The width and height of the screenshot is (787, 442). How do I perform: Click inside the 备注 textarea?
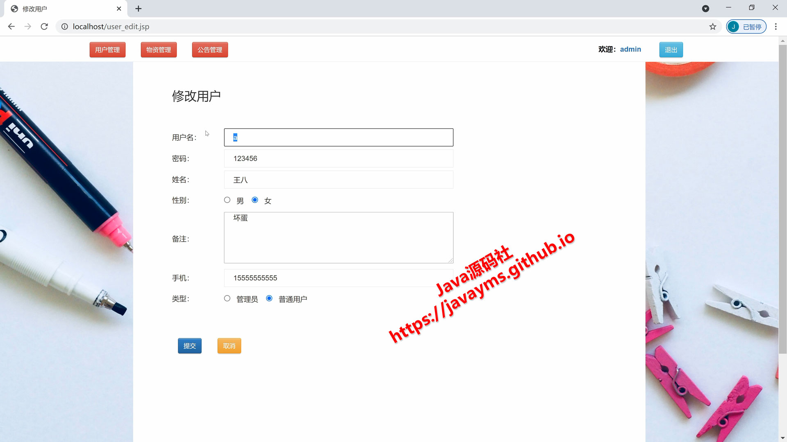[339, 237]
